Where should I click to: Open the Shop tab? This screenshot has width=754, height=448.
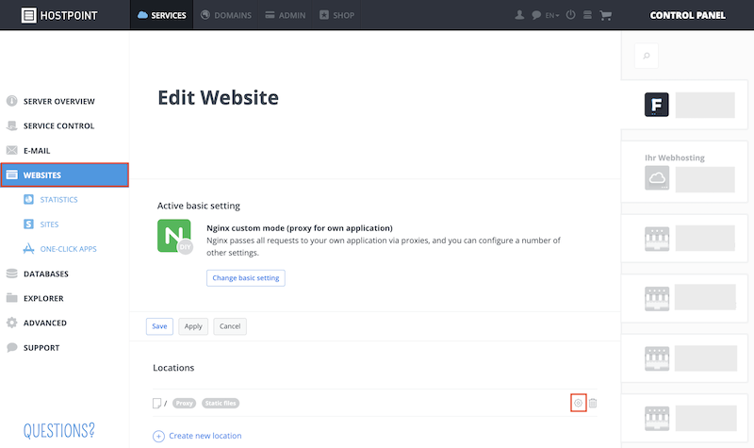336,15
